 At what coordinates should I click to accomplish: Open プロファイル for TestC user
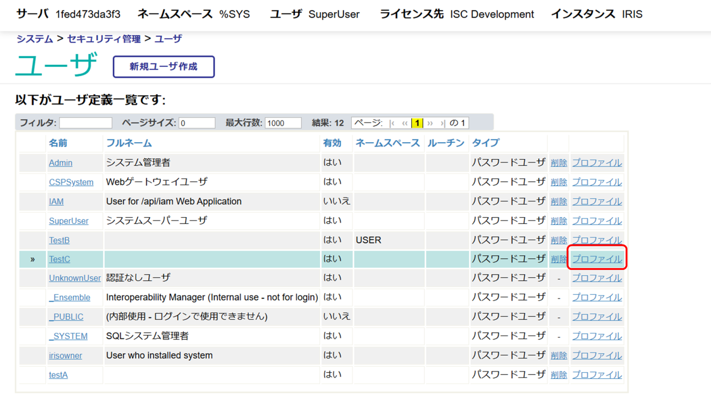(x=597, y=259)
